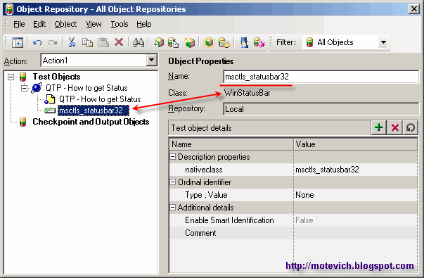This screenshot has width=424, height=278.
Task: Click the Comment property row
Action: pyautogui.click(x=293, y=233)
